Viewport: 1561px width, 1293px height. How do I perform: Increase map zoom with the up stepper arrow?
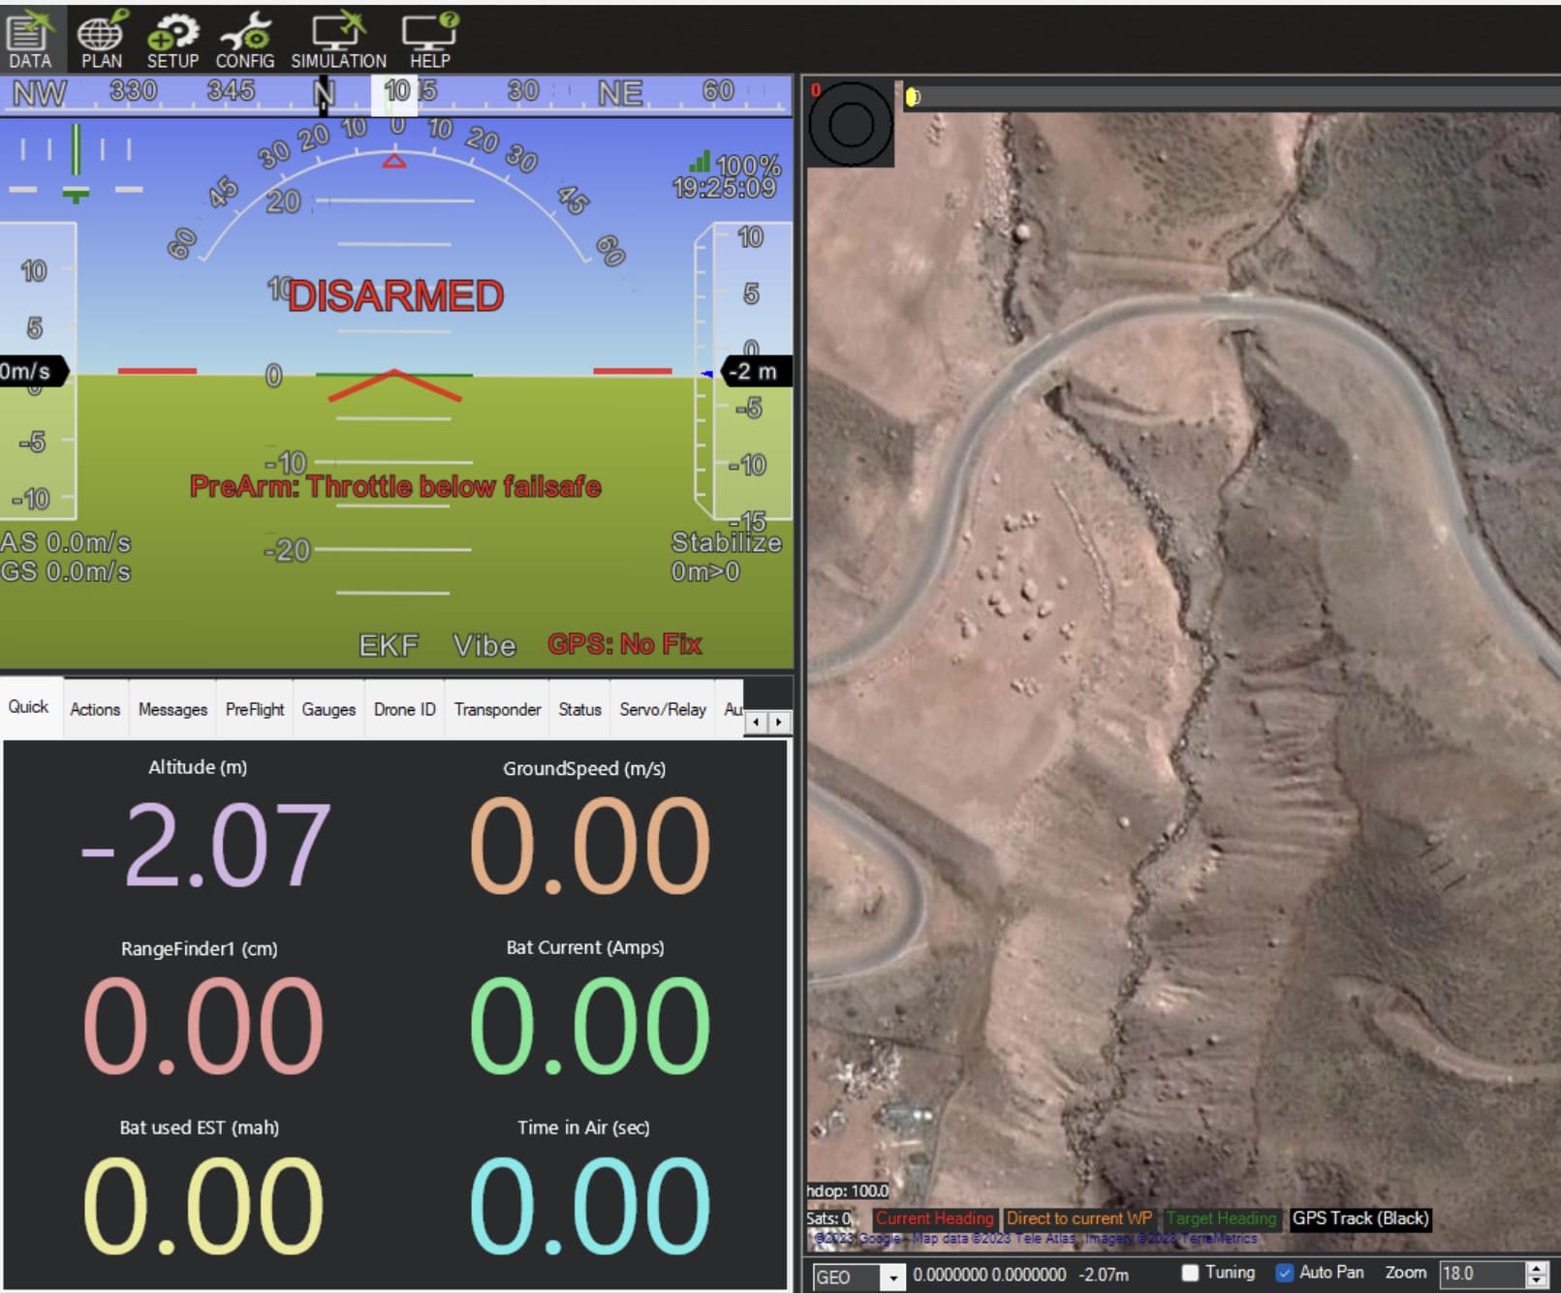1537,1268
